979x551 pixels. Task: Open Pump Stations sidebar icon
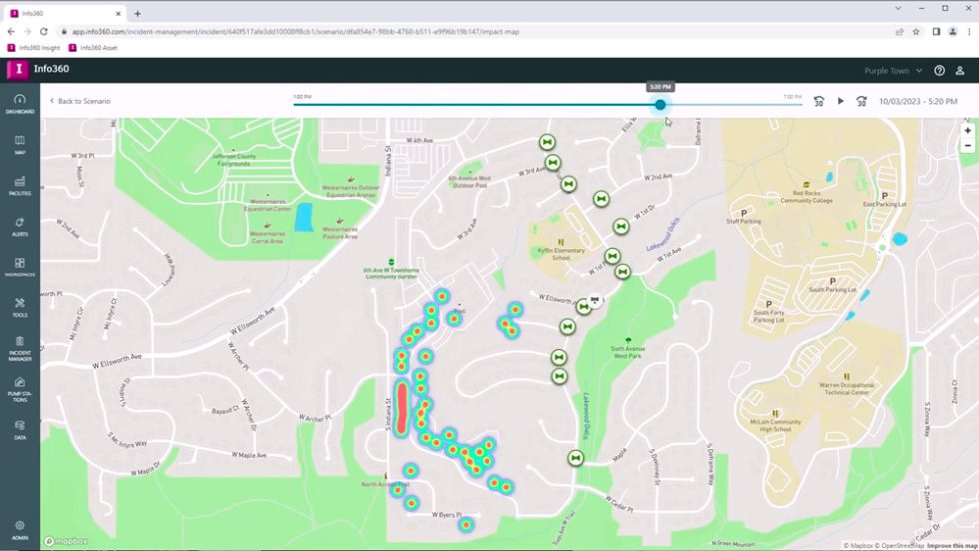point(20,389)
